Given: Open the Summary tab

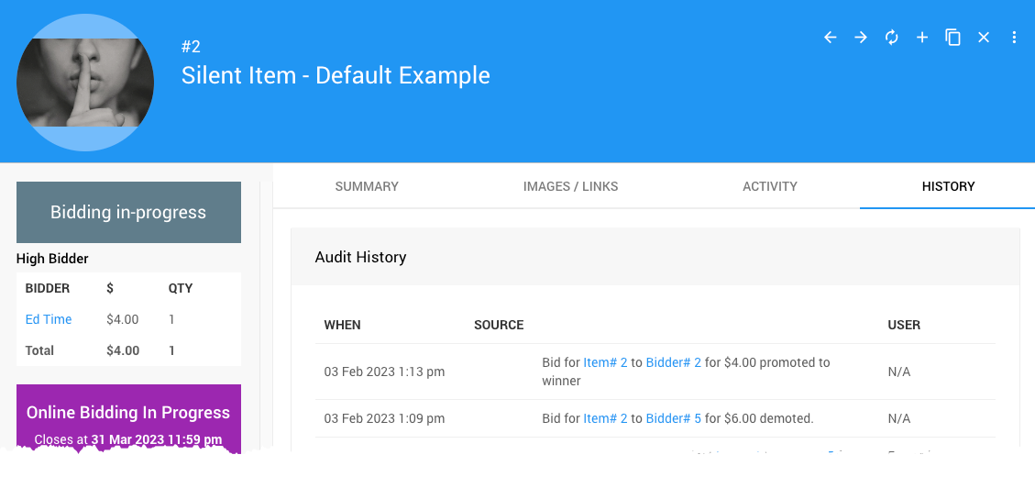Looking at the screenshot, I should tap(367, 186).
